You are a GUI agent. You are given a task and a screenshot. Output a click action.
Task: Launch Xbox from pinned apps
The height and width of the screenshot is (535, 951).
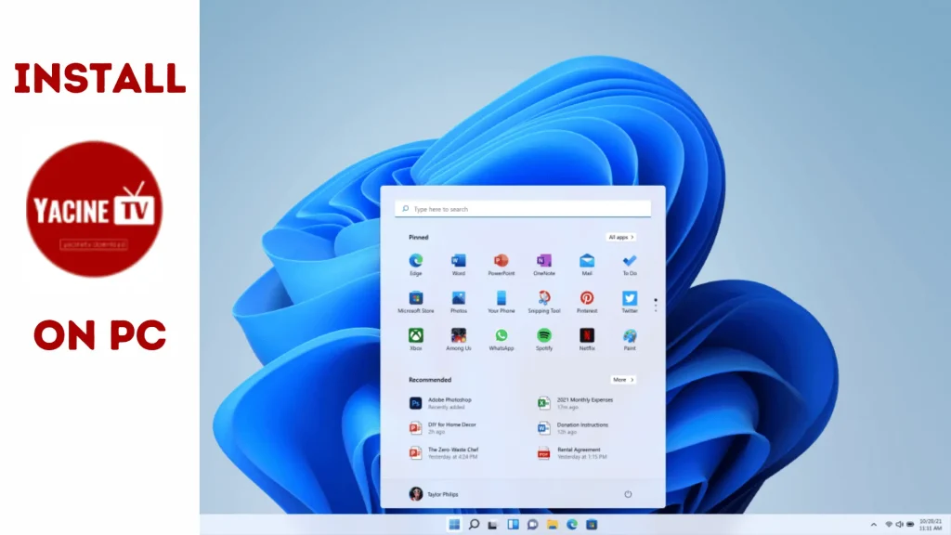point(416,335)
